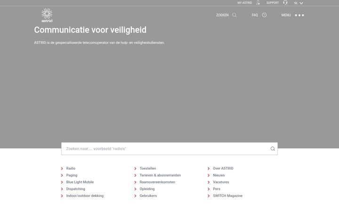
Task: View Vacatures link
Action: click(x=221, y=182)
